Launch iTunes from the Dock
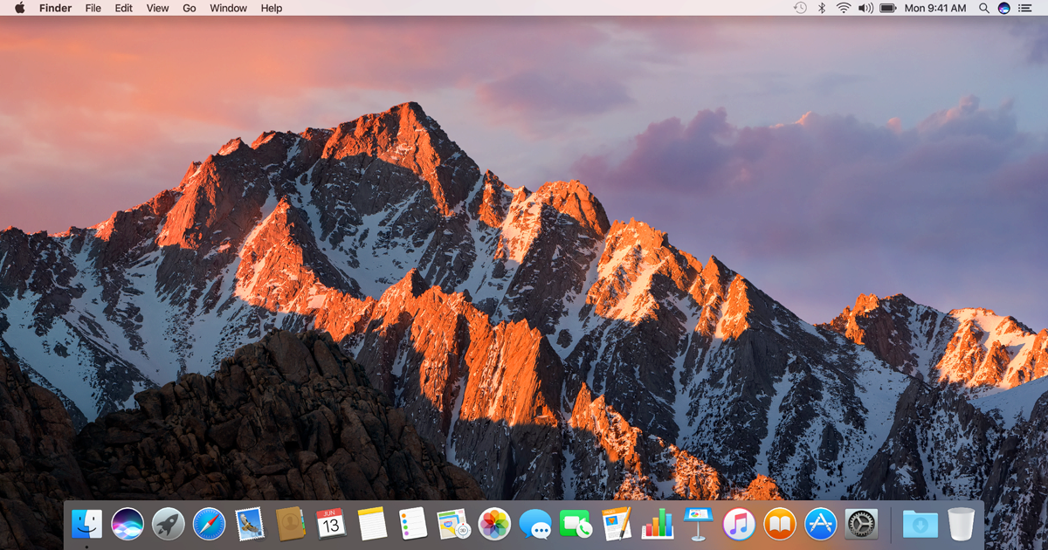 (x=738, y=525)
